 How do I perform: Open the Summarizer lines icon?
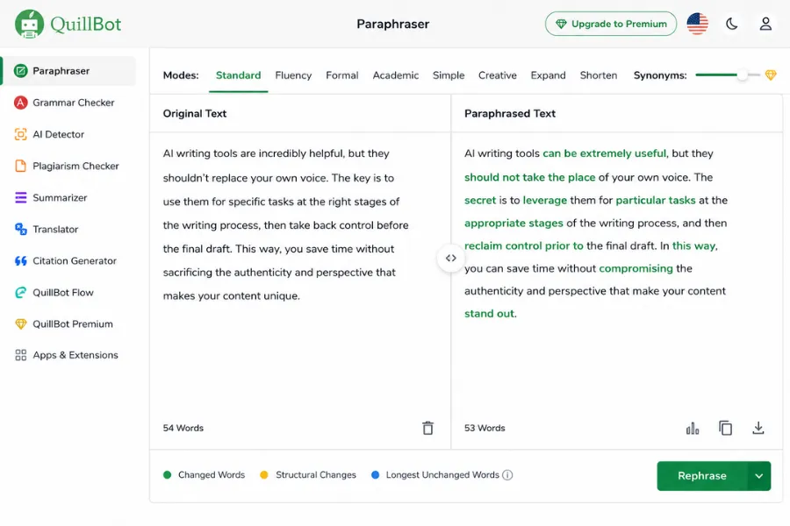coord(21,198)
